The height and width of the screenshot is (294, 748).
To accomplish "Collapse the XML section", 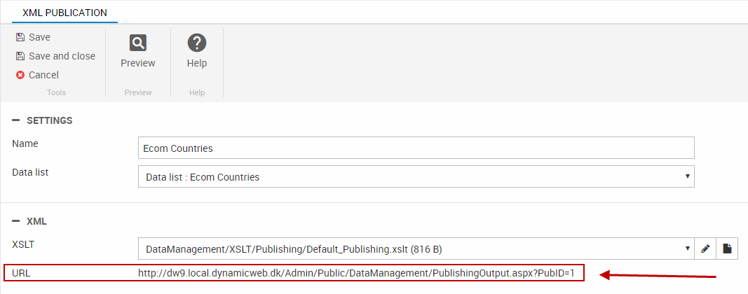I will tap(16, 221).
